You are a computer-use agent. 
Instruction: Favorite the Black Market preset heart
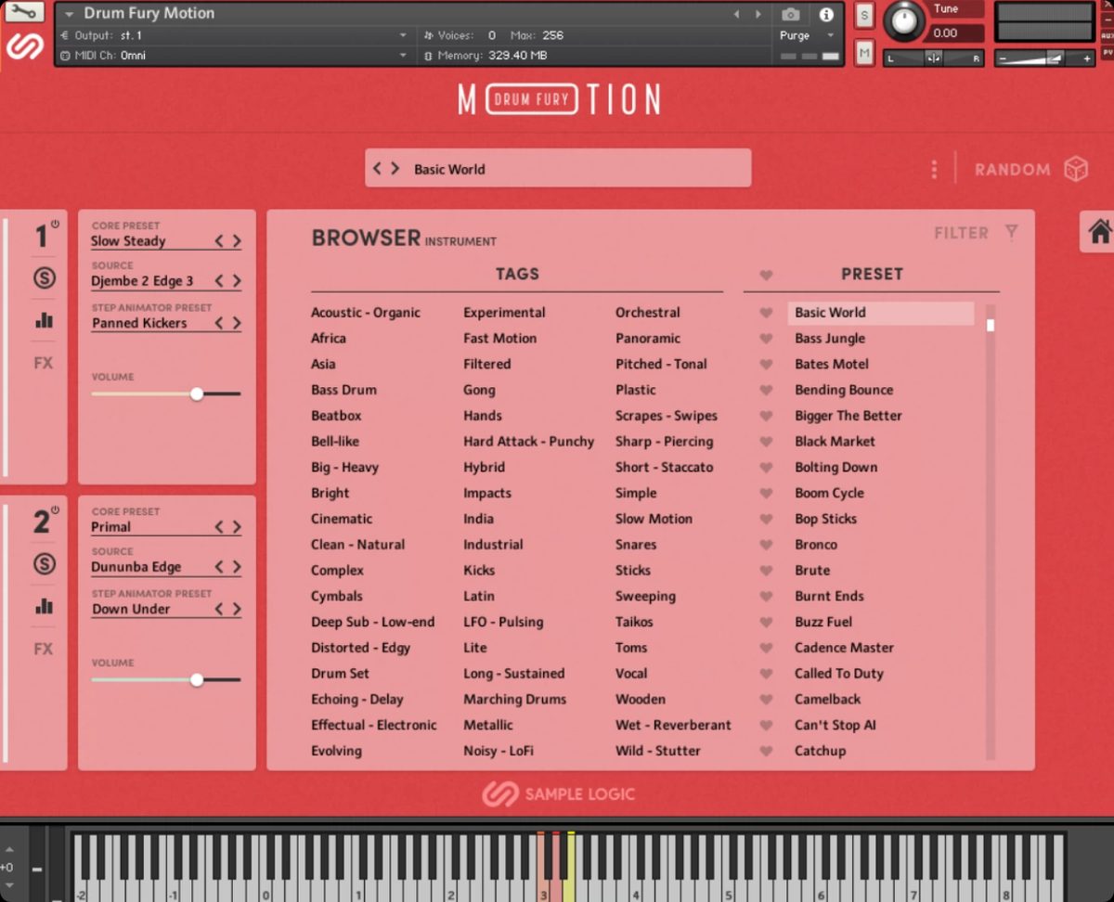[x=766, y=442]
